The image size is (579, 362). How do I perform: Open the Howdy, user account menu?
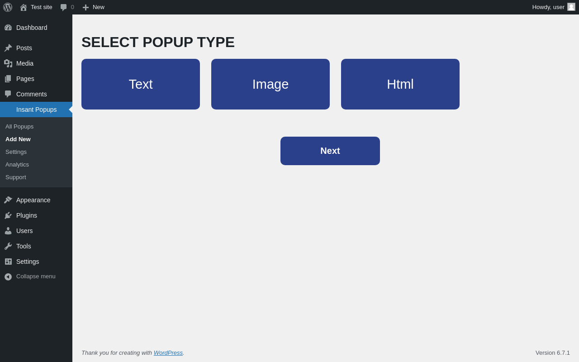tap(548, 7)
